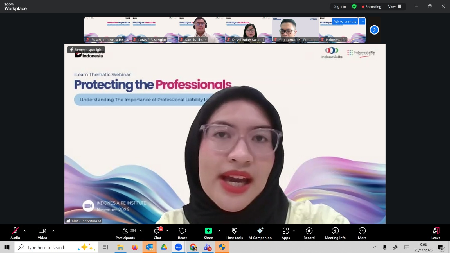Launch AI Companion
The image size is (450, 253).
coord(260,233)
